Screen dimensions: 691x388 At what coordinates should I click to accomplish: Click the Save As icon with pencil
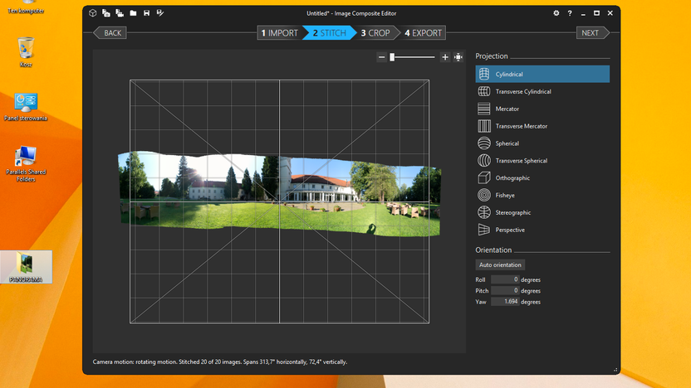160,13
